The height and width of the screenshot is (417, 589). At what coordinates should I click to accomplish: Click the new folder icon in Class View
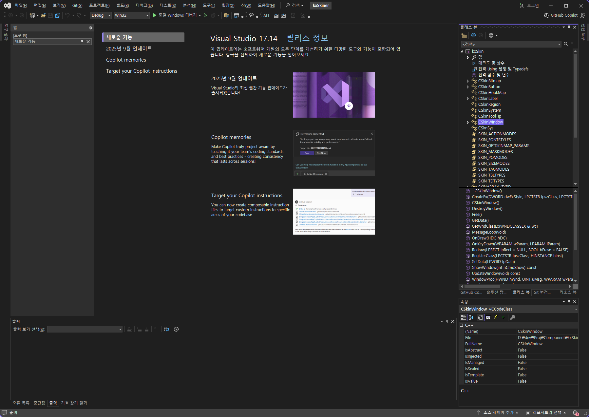point(464,35)
